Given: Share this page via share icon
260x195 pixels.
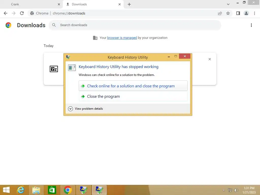Looking at the screenshot, I should 220,13.
